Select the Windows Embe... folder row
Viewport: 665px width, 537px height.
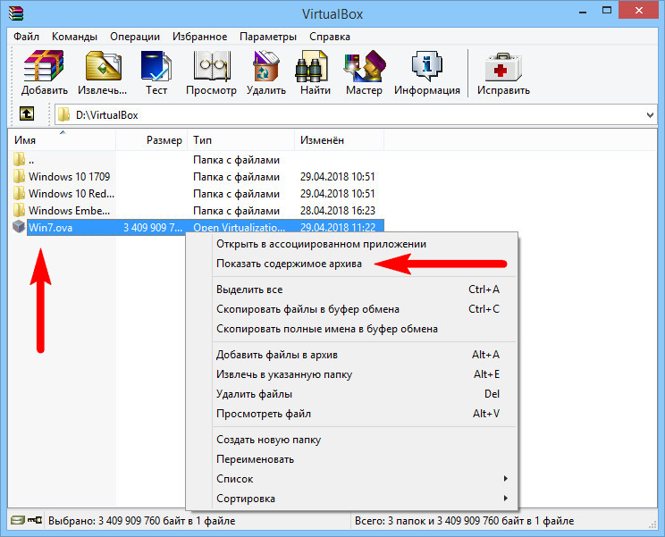[x=198, y=210]
